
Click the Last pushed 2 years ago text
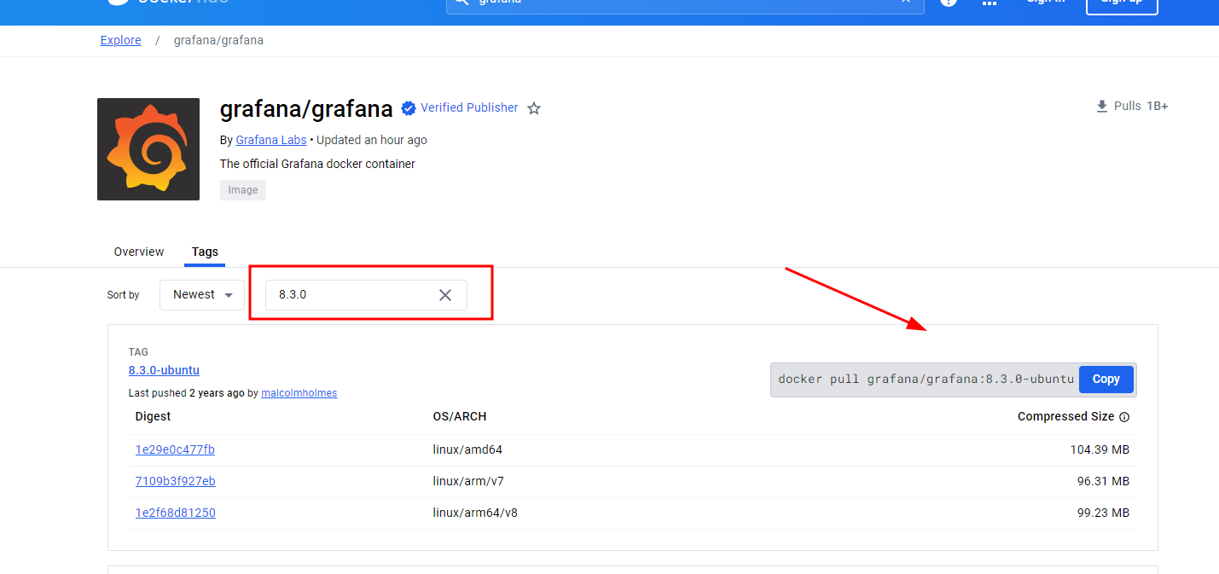[x=186, y=393]
